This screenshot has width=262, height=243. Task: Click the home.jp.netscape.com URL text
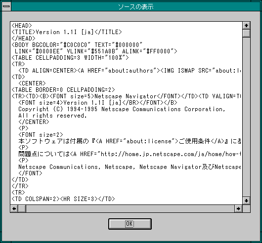tap(171, 154)
